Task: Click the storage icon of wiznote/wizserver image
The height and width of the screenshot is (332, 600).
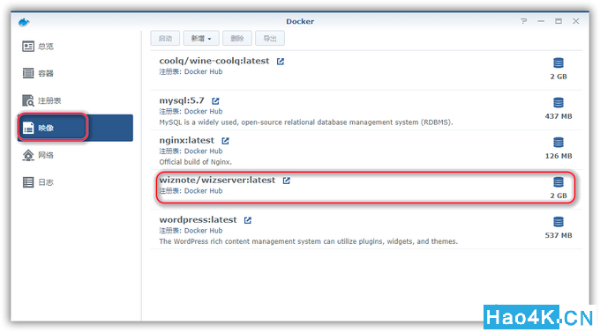Action: pos(559,182)
